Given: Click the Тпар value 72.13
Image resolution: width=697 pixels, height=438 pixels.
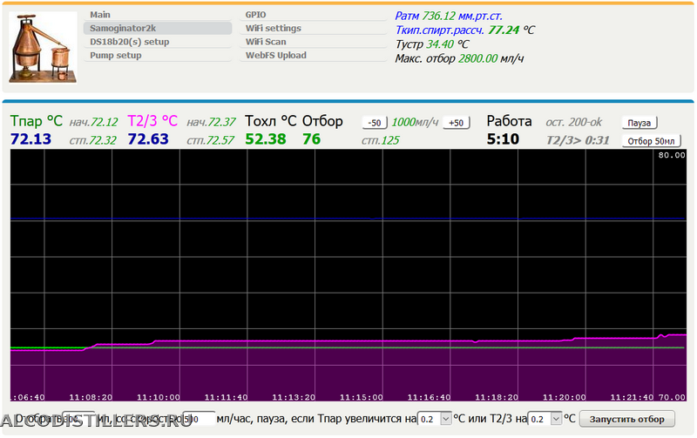Looking at the screenshot, I should click(x=30, y=139).
